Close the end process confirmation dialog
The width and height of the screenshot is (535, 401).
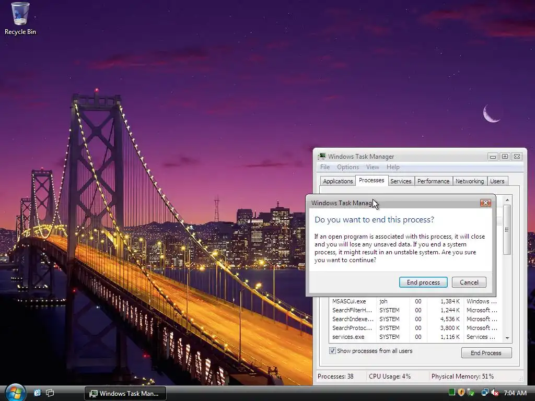click(x=485, y=203)
